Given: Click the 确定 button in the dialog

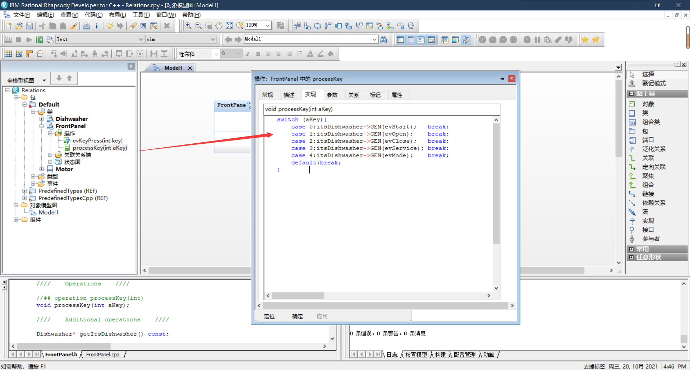Looking at the screenshot, I should coord(297,316).
